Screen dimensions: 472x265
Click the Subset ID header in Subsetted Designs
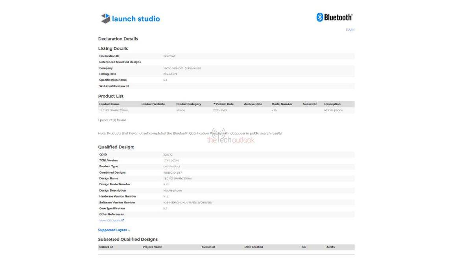[106, 247]
